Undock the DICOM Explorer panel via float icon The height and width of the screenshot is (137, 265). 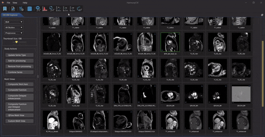coord(262,15)
